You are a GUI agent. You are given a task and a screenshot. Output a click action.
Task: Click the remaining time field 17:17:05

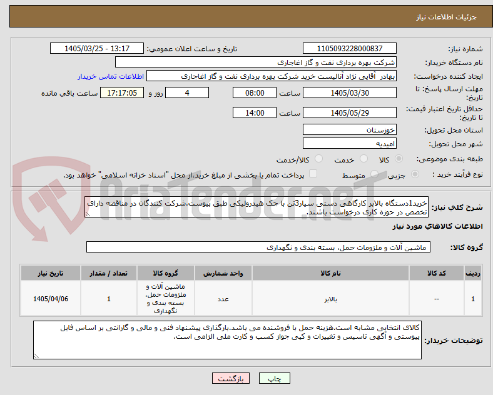(x=122, y=92)
